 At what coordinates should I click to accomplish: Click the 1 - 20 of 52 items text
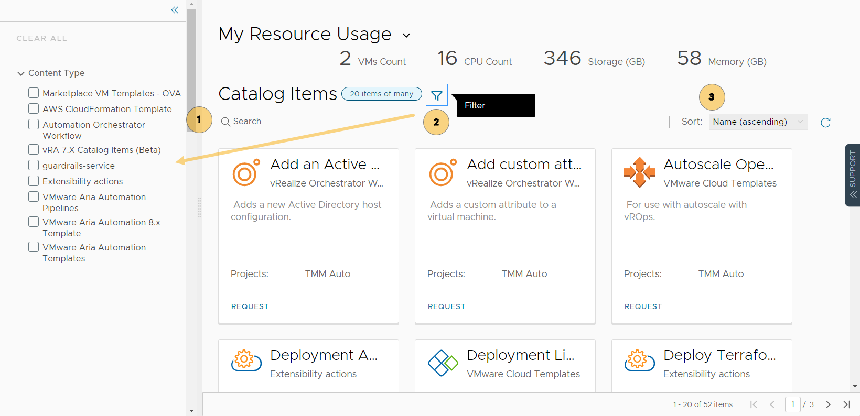point(703,404)
